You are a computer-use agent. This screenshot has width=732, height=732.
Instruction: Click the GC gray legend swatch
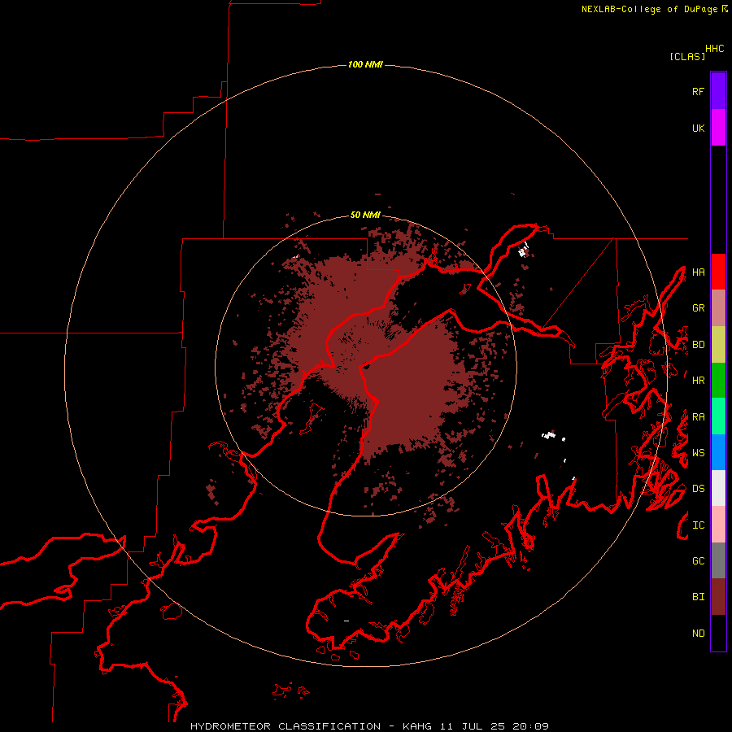coord(718,560)
